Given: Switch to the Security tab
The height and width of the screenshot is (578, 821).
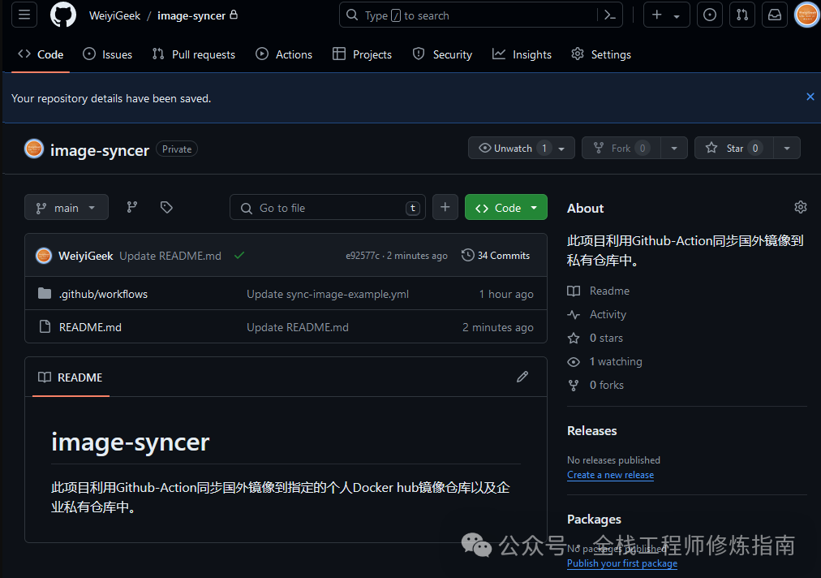Looking at the screenshot, I should (x=442, y=54).
